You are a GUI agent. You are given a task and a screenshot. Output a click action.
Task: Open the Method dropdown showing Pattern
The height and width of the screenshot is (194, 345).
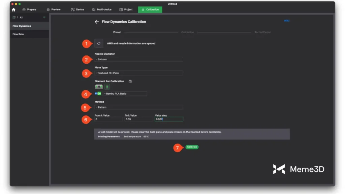coord(139,107)
